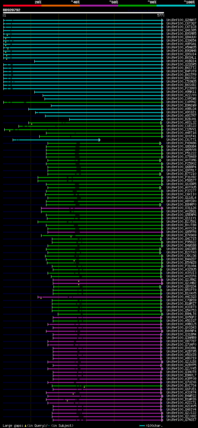Select hit label UniRef100_A0T0M6

pos(181,160)
